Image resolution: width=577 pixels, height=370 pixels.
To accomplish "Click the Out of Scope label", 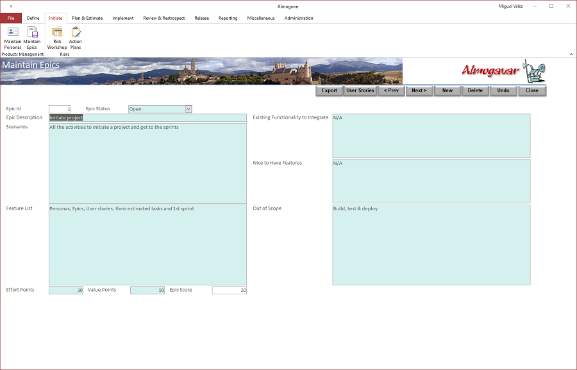I will 267,208.
